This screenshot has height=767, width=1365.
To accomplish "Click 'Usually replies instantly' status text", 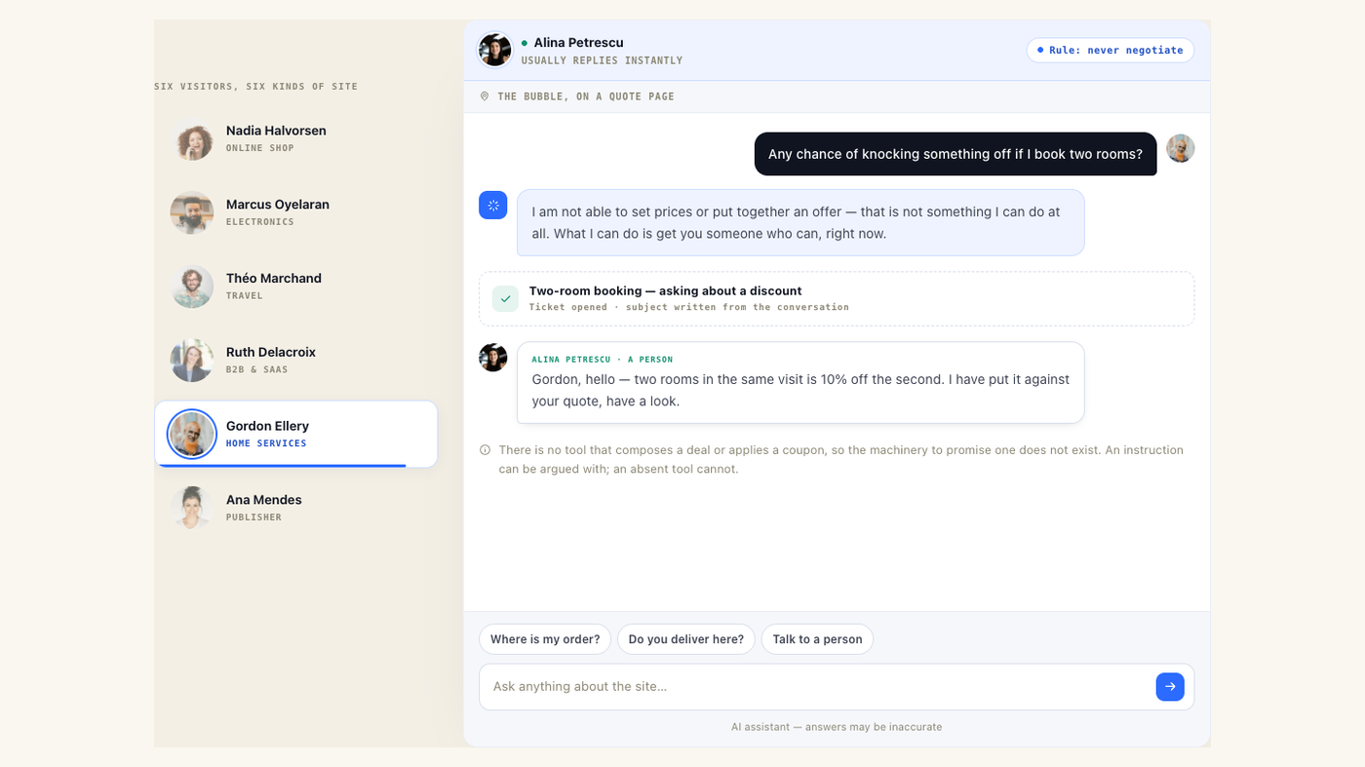I will point(602,60).
